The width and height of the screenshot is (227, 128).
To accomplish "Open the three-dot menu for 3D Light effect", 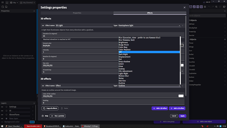I will click(183, 25).
